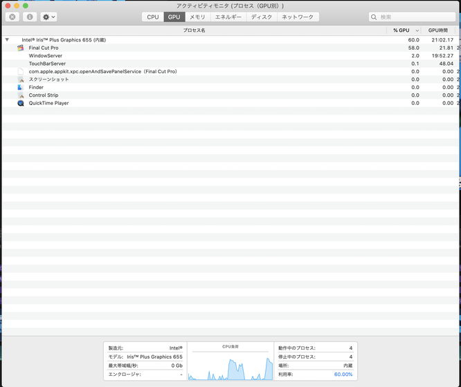Sort by GPU時間 column header

(x=437, y=30)
